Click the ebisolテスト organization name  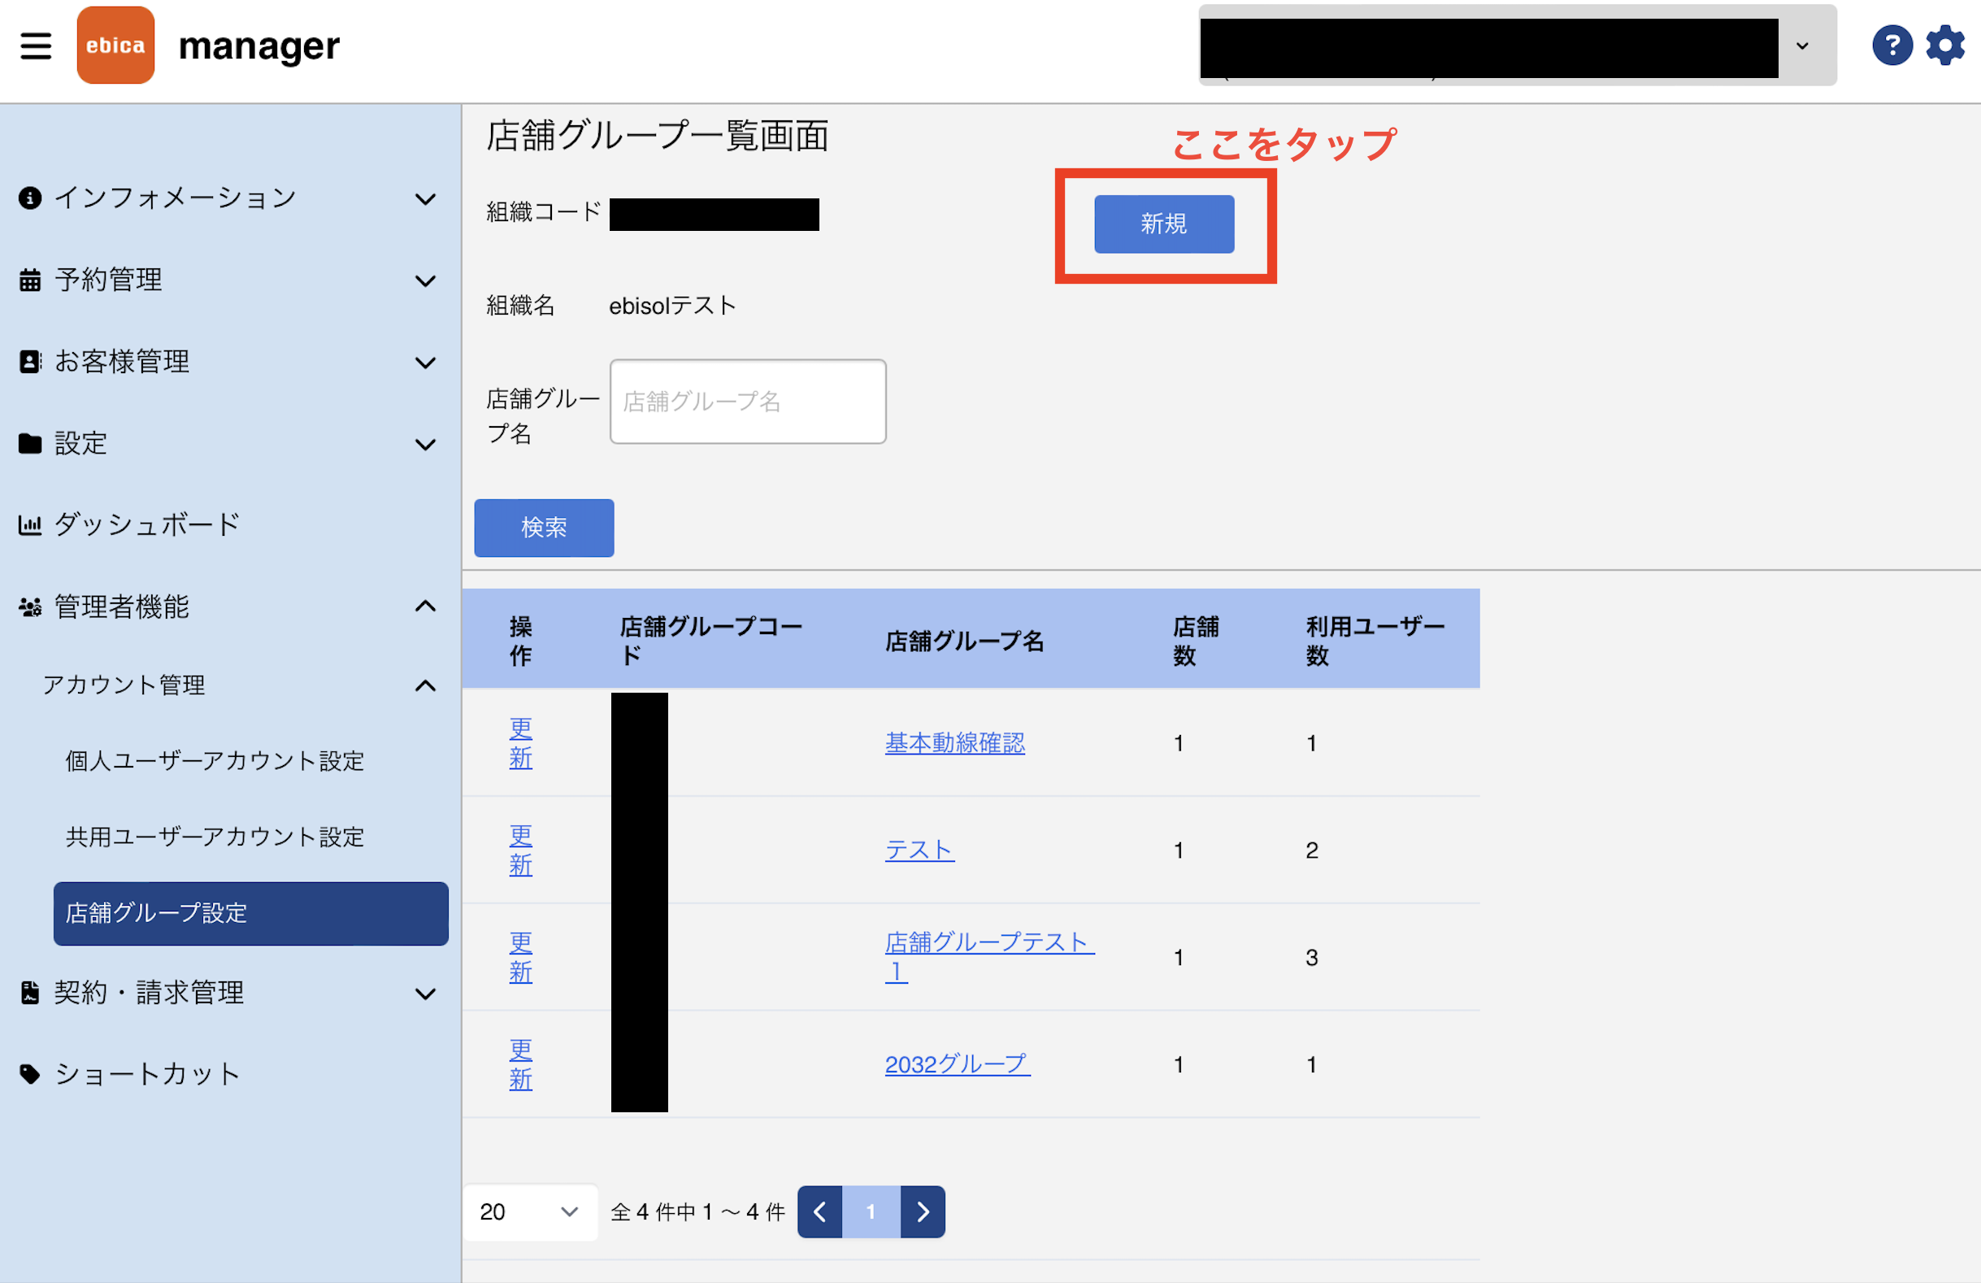point(672,306)
